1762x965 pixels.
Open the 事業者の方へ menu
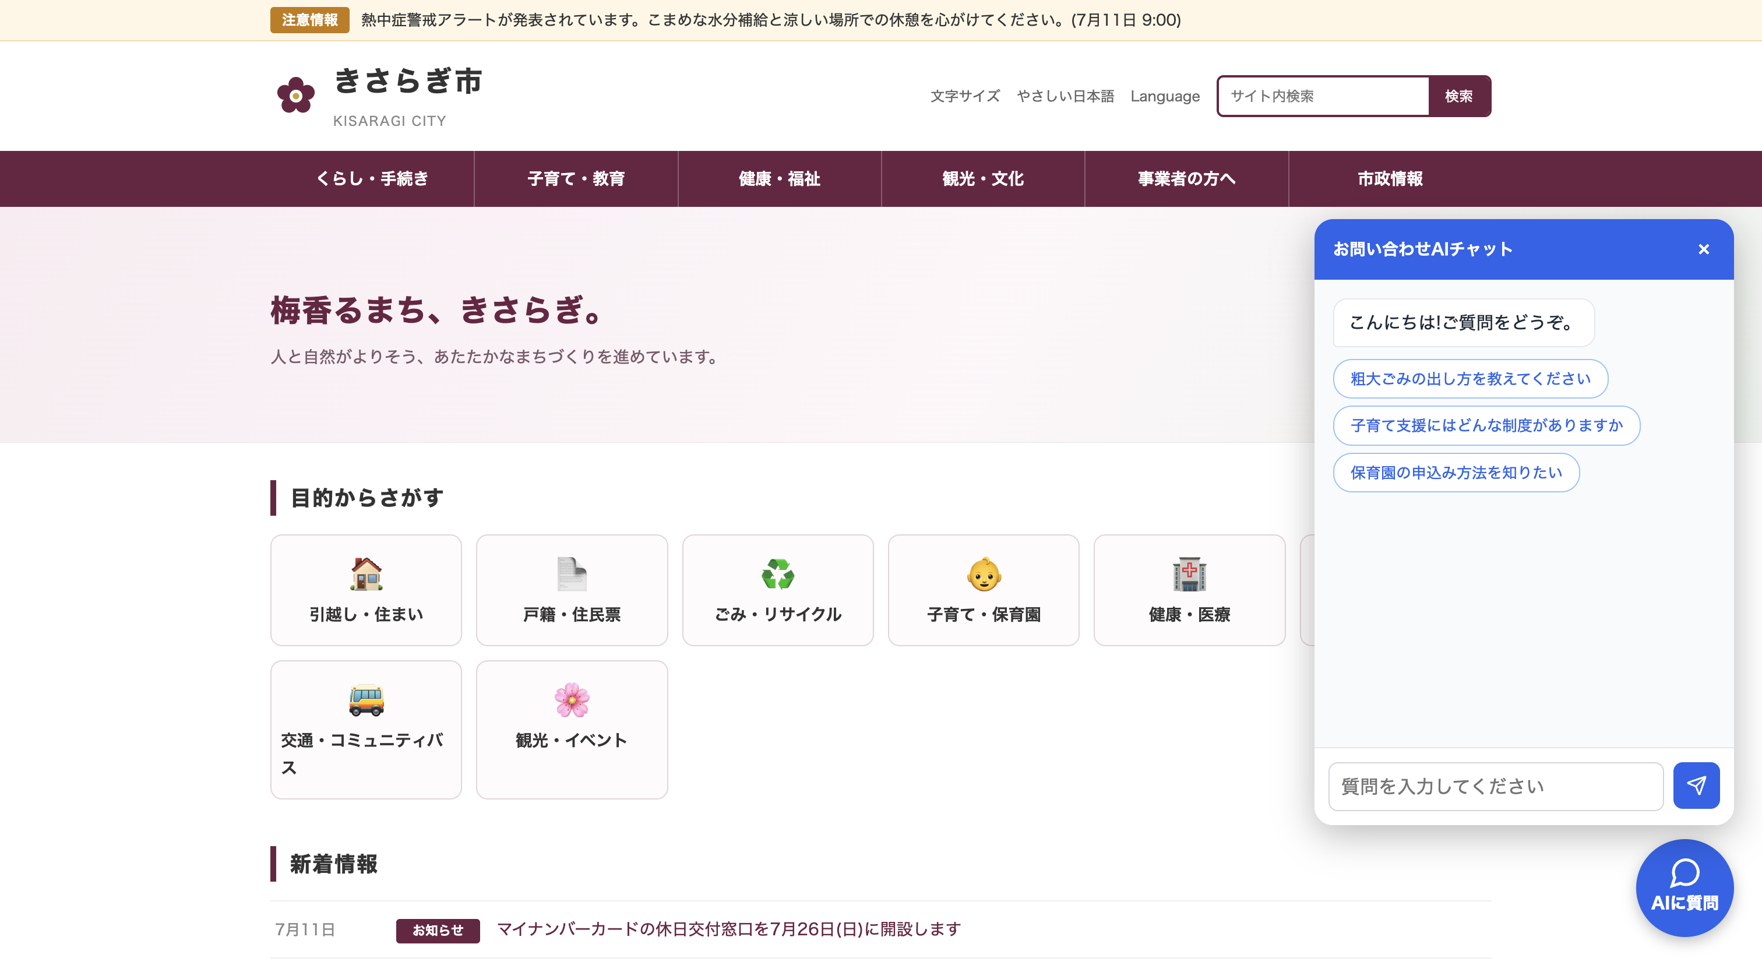tap(1187, 178)
